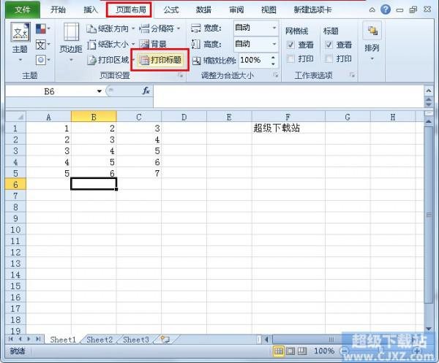The width and height of the screenshot is (439, 363).
Task: Switch to the Insert (插入) tab
Action: 91,10
